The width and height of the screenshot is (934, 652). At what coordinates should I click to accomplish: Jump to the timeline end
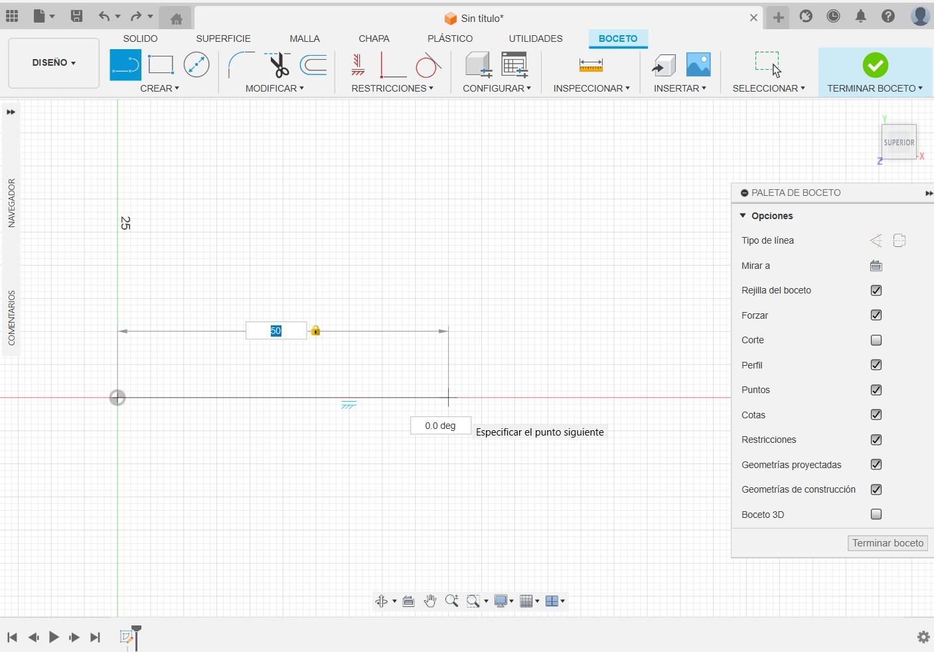pos(95,637)
